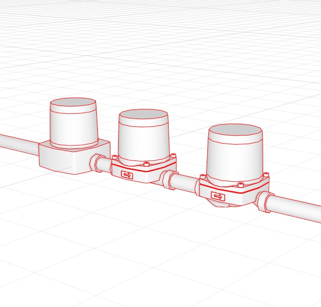Select hex nut right of the rightmost valve
The width and height of the screenshot is (321, 307).
click(x=264, y=201)
